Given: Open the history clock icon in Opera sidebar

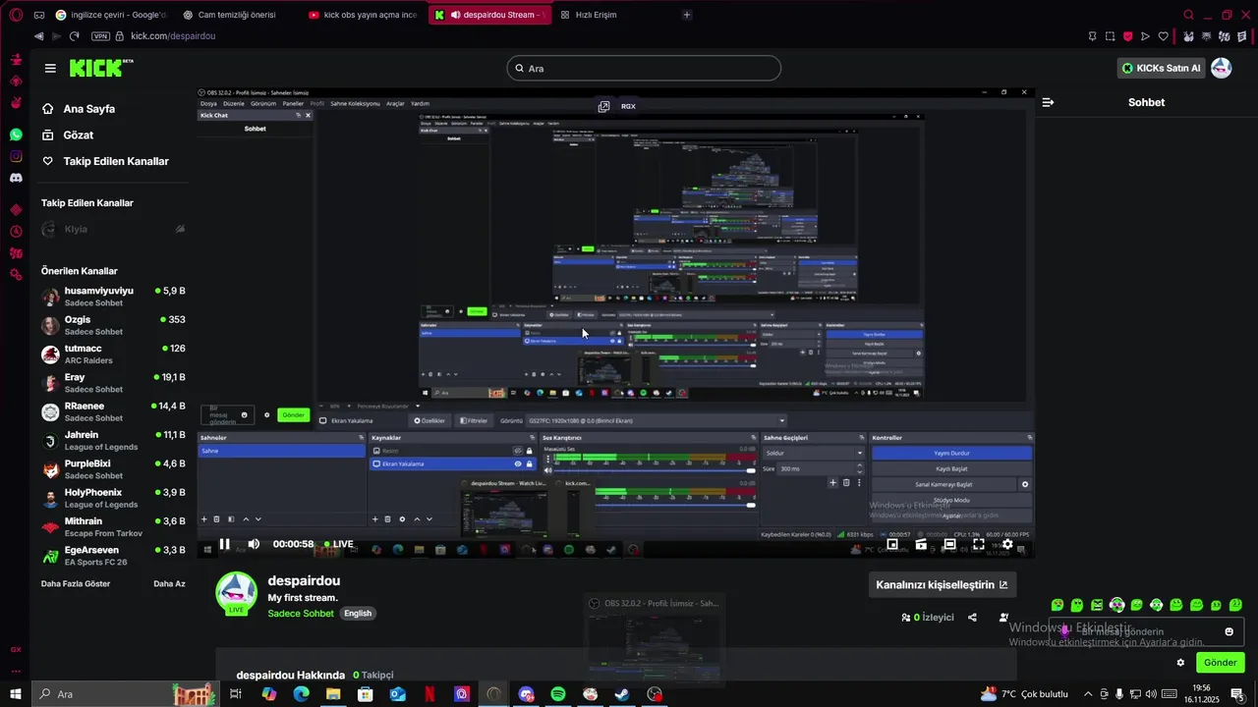Looking at the screenshot, I should (16, 232).
